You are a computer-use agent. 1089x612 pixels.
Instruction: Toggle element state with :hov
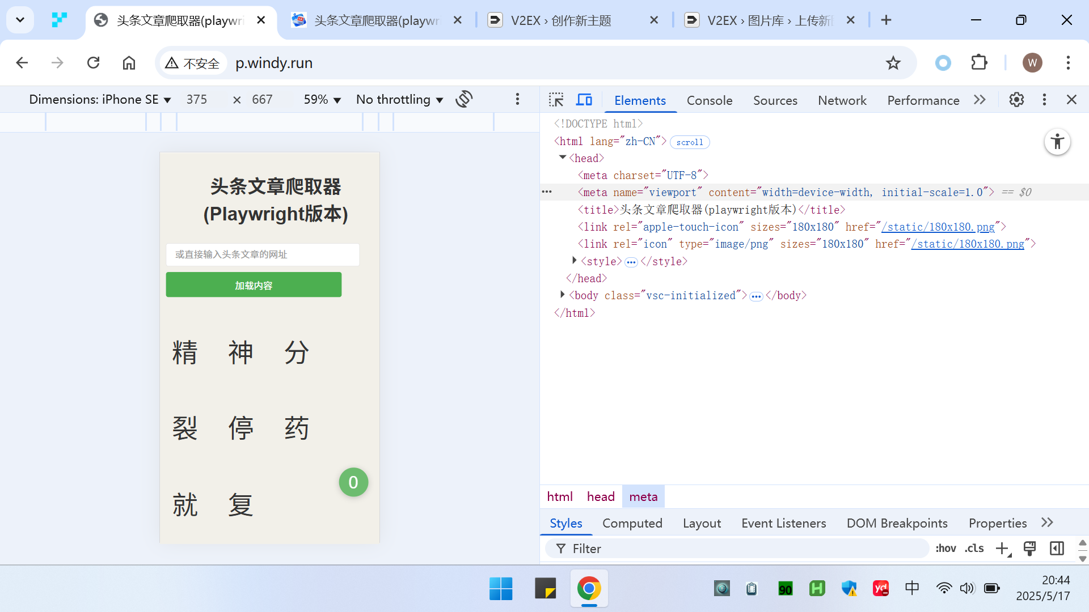coord(946,549)
